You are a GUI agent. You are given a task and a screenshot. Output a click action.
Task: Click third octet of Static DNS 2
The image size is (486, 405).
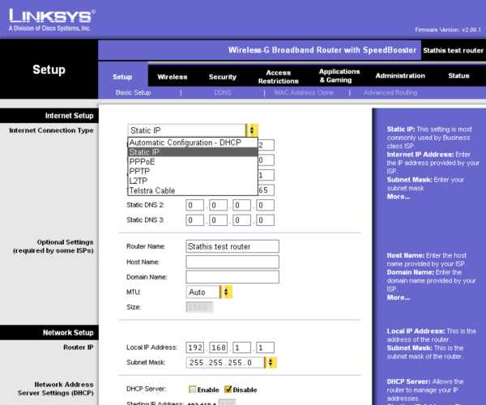(x=241, y=205)
